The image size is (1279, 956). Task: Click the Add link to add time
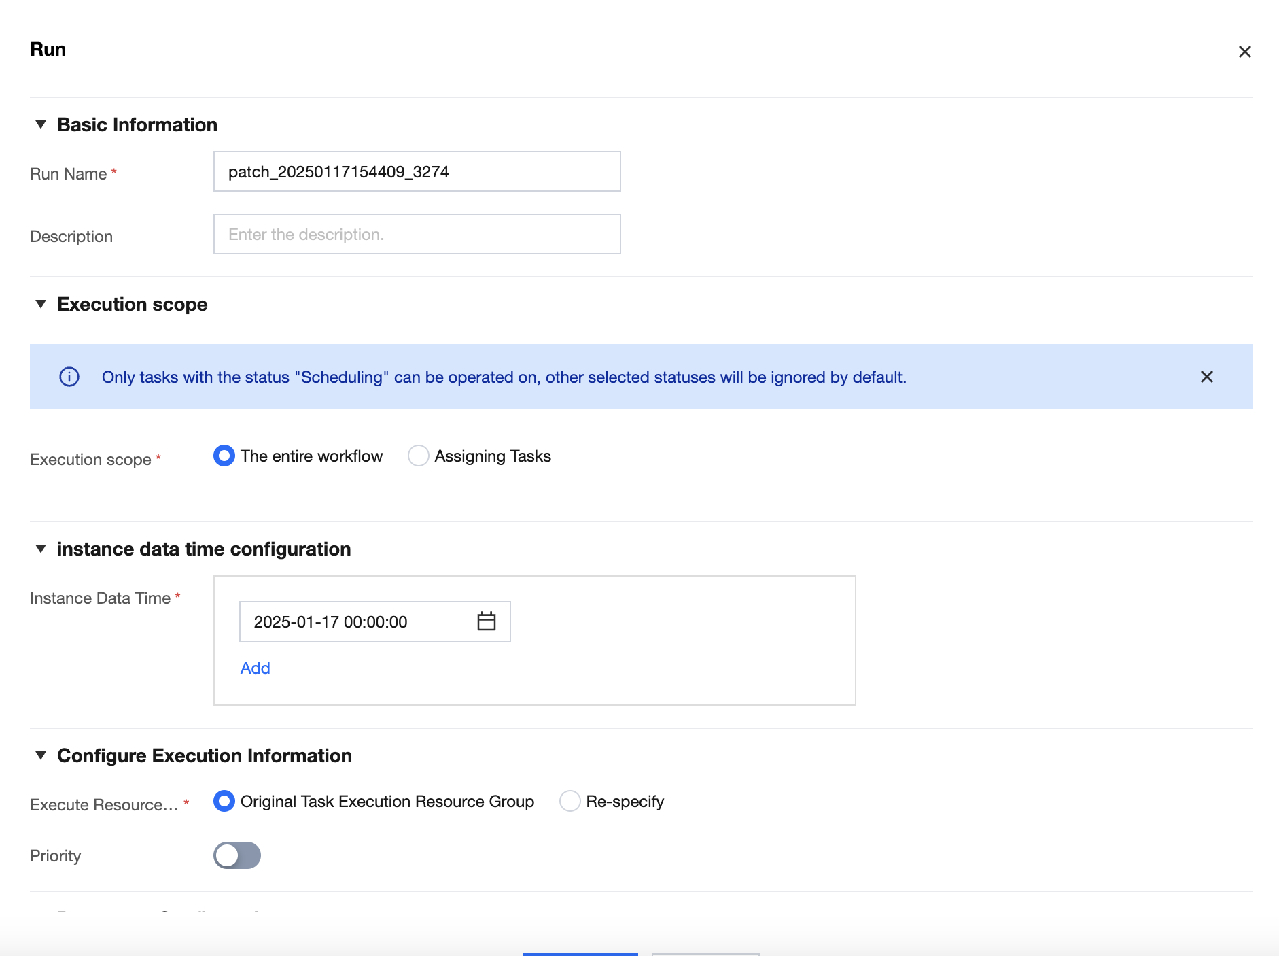click(255, 668)
